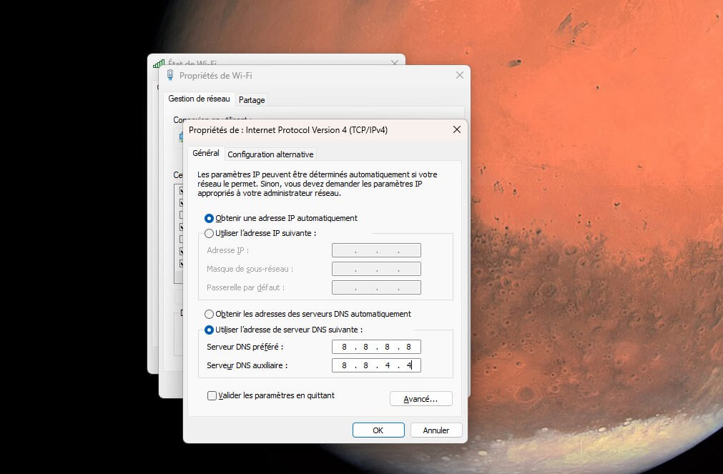Open the Partage tab in Propriétés de Wi-Fi

[x=252, y=100]
